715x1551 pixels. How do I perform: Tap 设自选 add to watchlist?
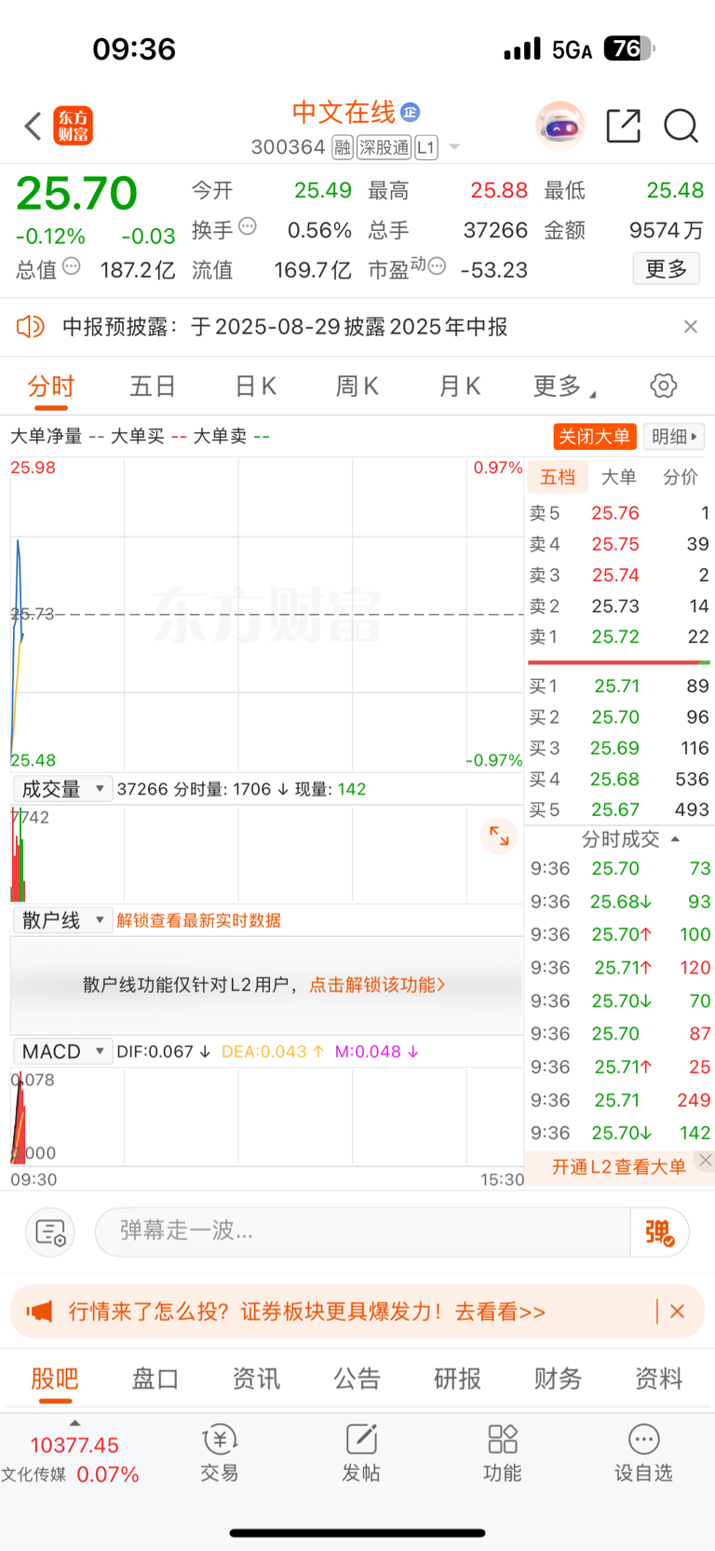click(643, 1453)
